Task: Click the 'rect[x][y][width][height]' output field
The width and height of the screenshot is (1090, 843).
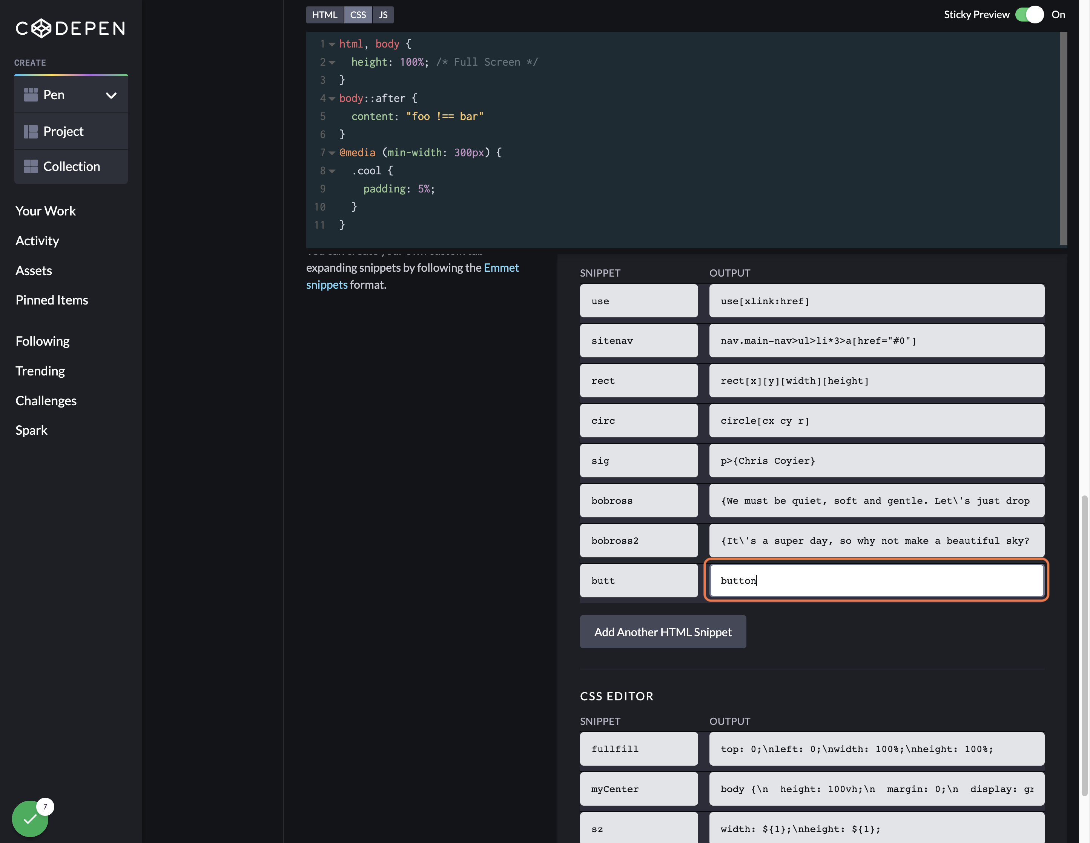Action: [x=877, y=380]
